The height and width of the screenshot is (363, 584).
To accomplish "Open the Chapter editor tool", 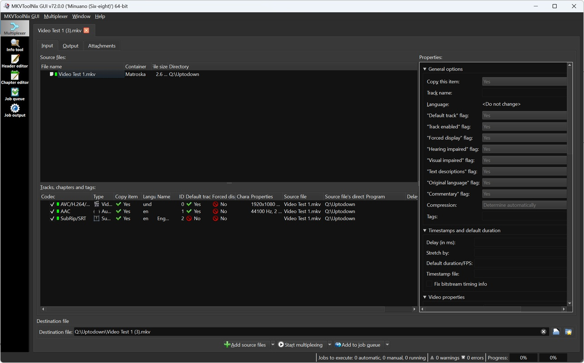I will (x=15, y=78).
